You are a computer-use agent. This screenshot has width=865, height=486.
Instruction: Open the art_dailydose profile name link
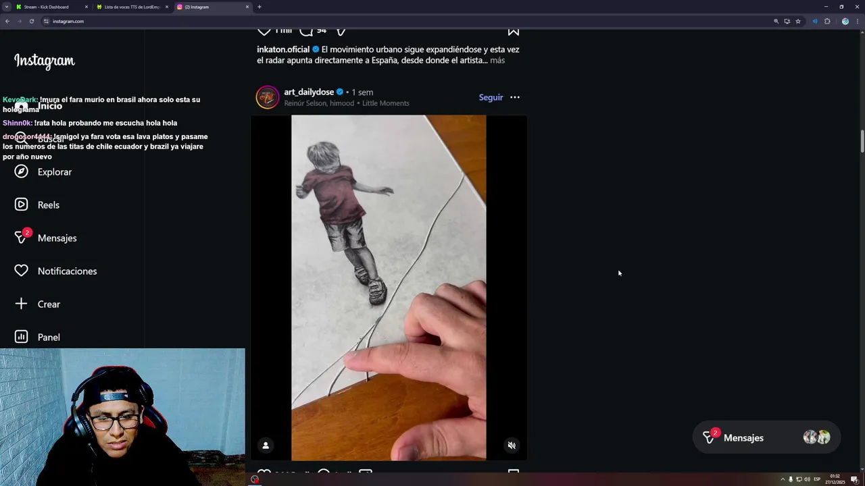309,92
